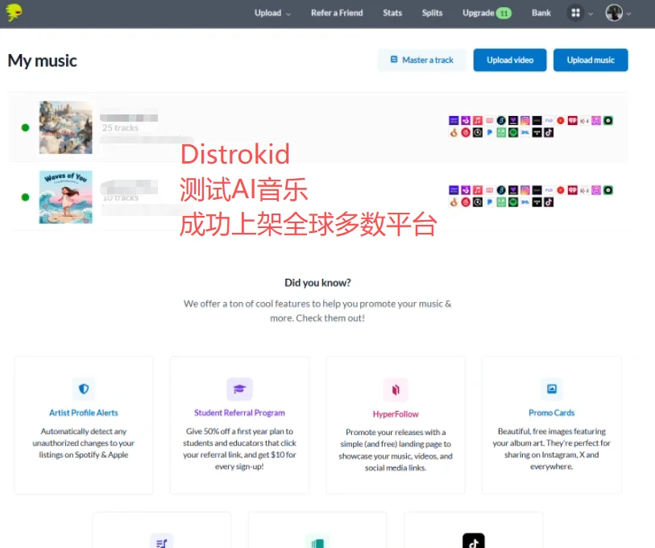655x548 pixels.
Task: Open the Splits section
Action: pos(432,13)
